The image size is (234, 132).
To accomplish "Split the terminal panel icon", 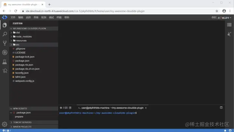I will 221,108.
